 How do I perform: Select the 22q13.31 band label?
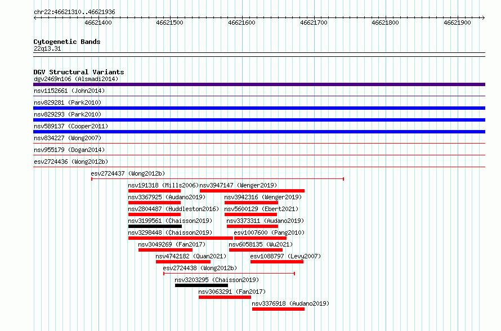click(47, 48)
